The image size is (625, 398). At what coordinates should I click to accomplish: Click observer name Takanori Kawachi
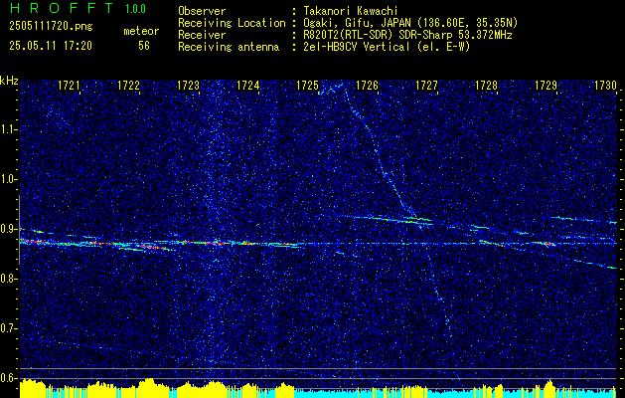pyautogui.click(x=351, y=11)
